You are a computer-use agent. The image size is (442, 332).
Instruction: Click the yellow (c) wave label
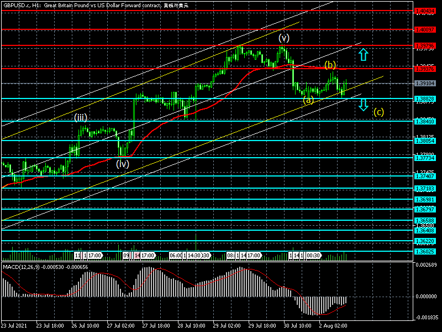tap(378, 112)
